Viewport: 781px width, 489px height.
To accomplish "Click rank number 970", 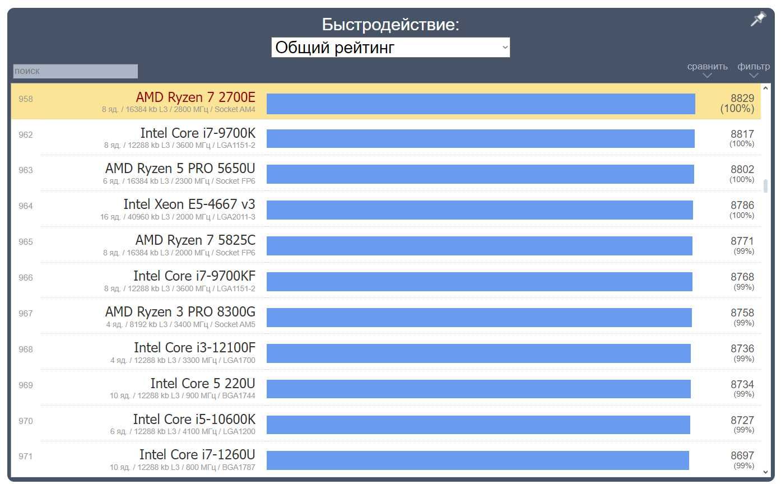I will 26,421.
